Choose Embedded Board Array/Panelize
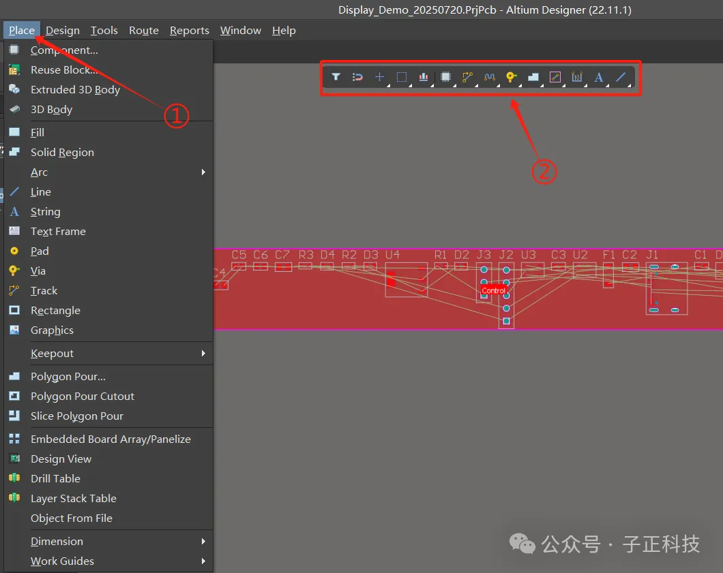 pyautogui.click(x=108, y=439)
